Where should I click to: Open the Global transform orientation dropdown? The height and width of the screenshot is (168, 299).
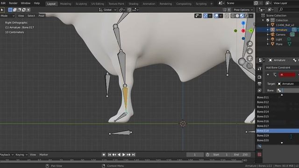coord(107,10)
